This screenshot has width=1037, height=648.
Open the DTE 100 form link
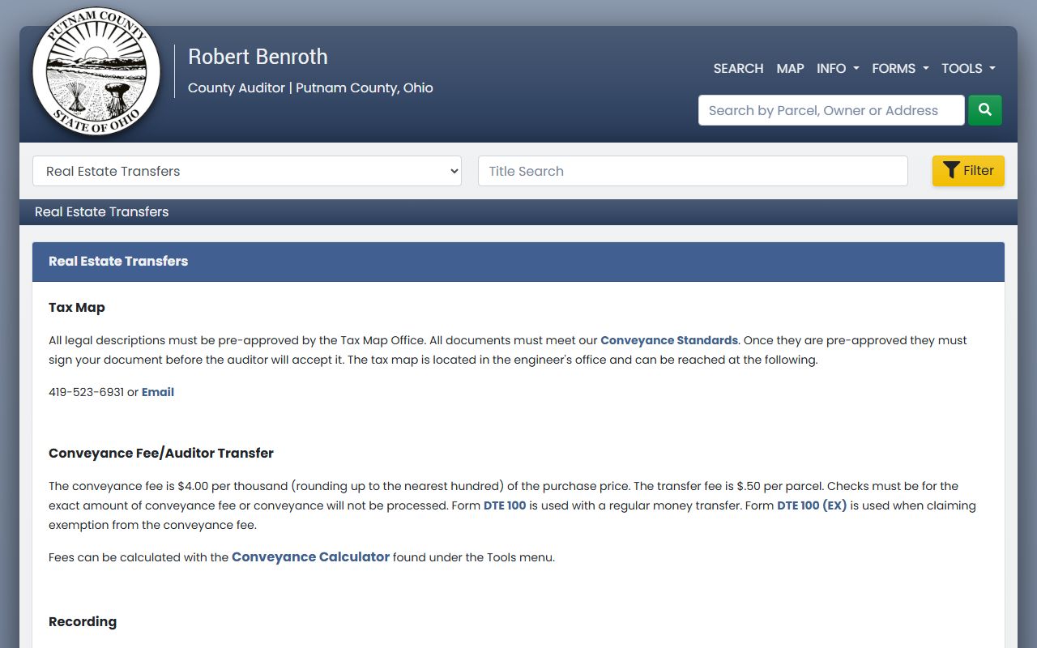[x=505, y=505]
